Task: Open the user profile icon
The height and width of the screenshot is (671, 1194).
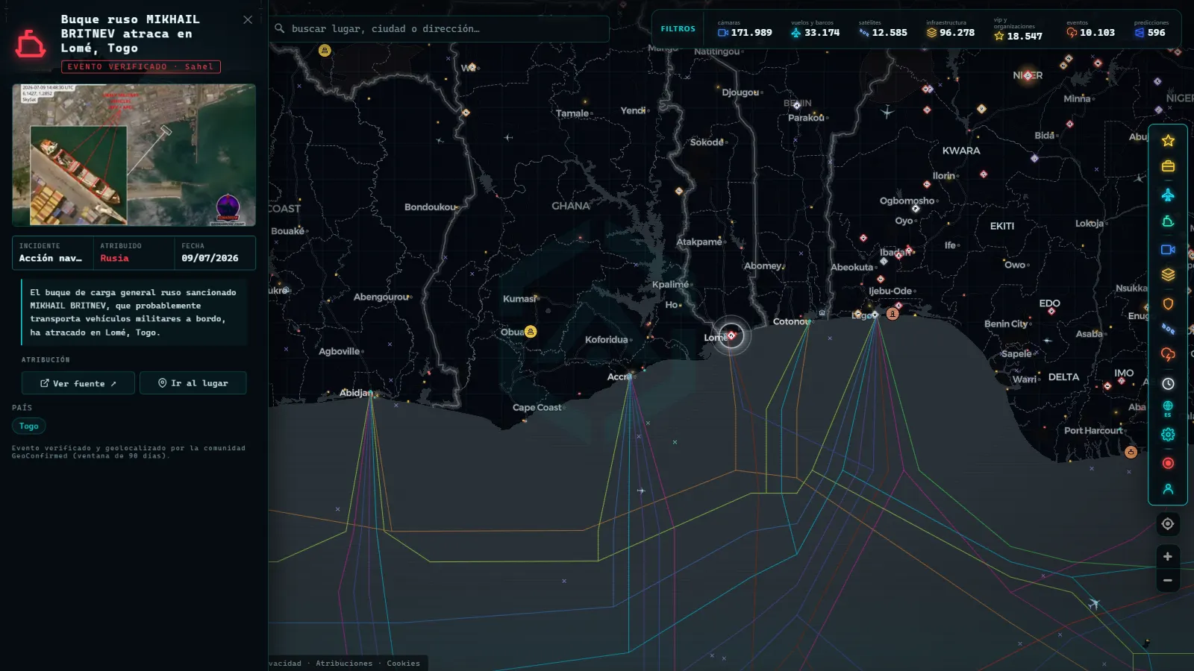Action: click(1168, 489)
